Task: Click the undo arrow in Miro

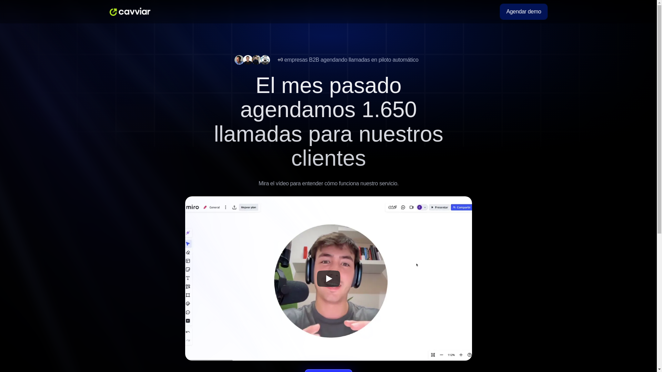Action: point(188,332)
